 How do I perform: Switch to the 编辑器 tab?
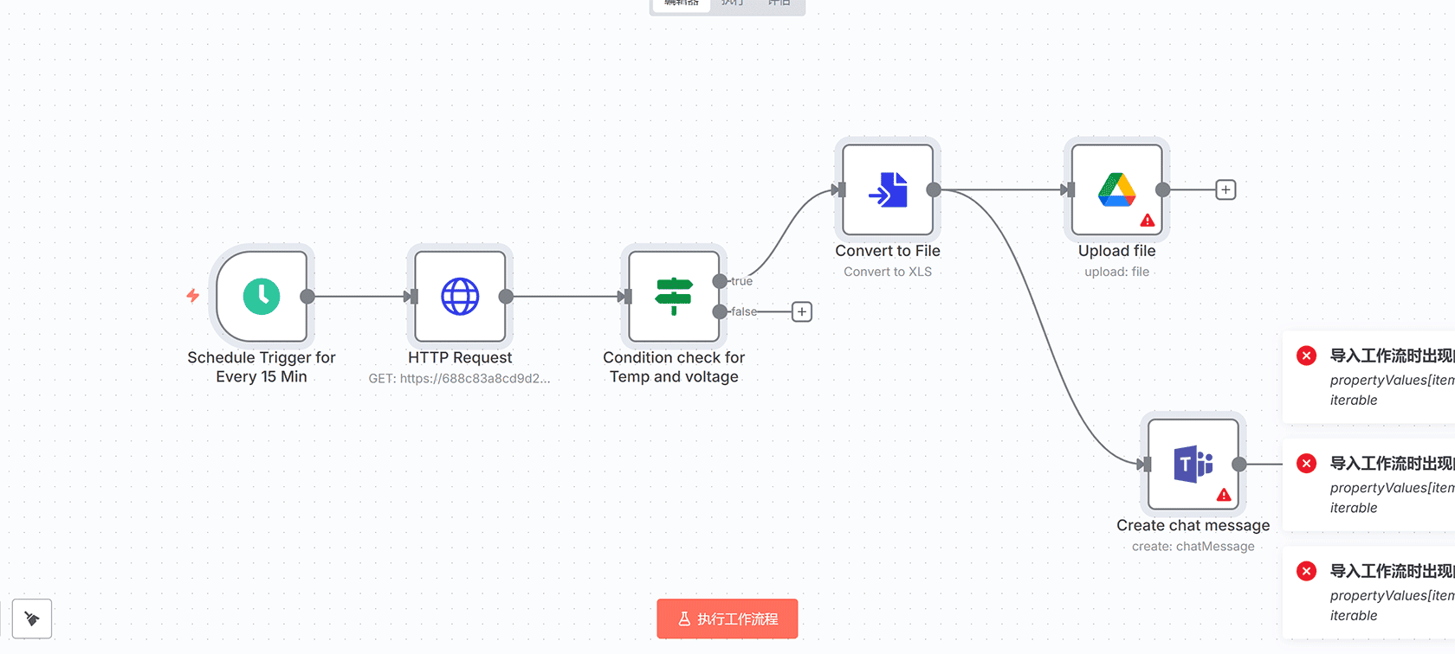click(x=681, y=3)
